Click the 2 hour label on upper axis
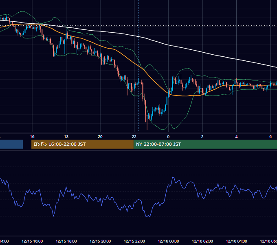This screenshot has height=245, width=277. click(202, 137)
